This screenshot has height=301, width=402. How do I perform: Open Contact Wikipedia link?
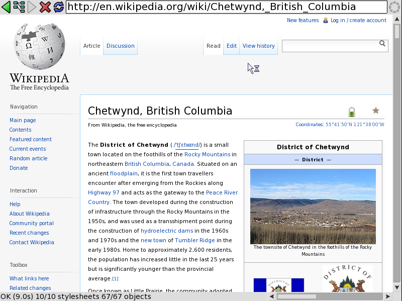(x=32, y=242)
